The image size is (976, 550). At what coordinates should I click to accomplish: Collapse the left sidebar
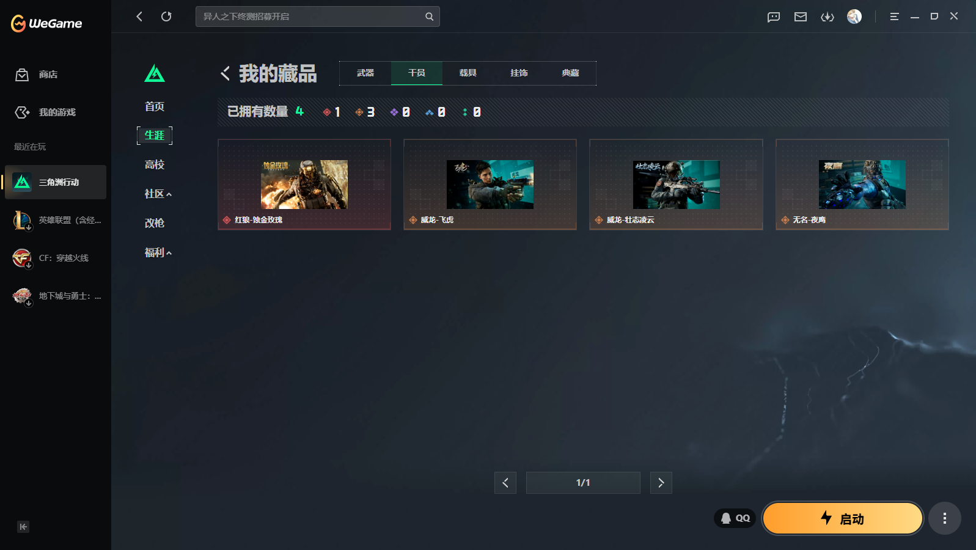tap(23, 527)
